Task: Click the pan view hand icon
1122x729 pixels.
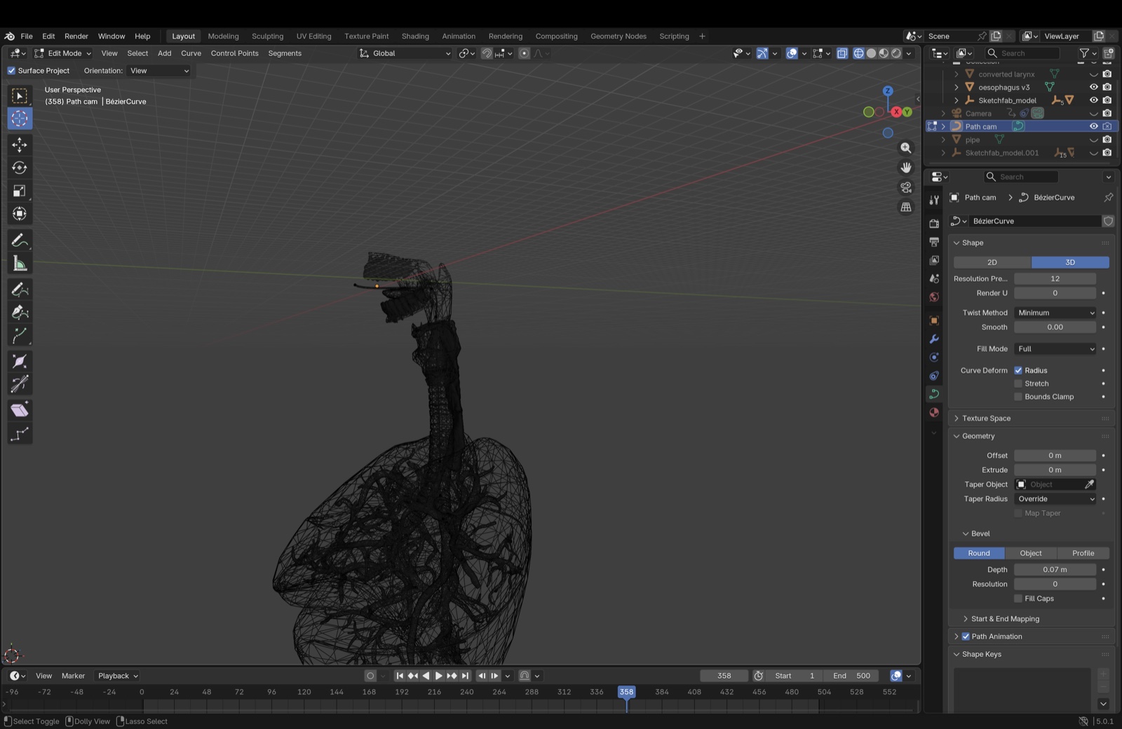Action: tap(906, 168)
